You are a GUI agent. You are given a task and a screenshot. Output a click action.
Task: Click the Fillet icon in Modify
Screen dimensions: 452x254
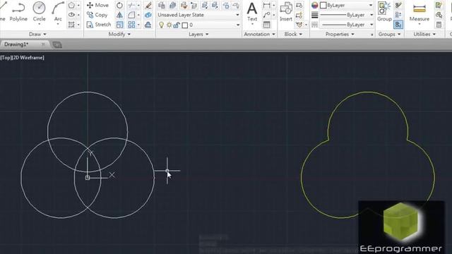click(131, 15)
